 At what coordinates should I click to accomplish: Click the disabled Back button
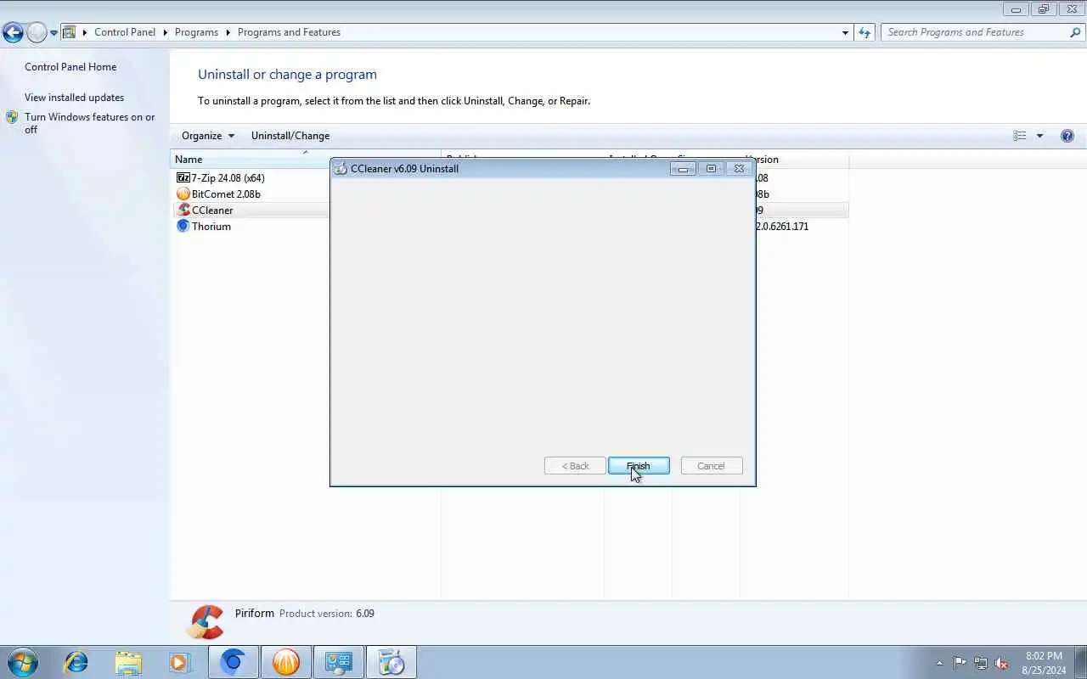tap(575, 466)
